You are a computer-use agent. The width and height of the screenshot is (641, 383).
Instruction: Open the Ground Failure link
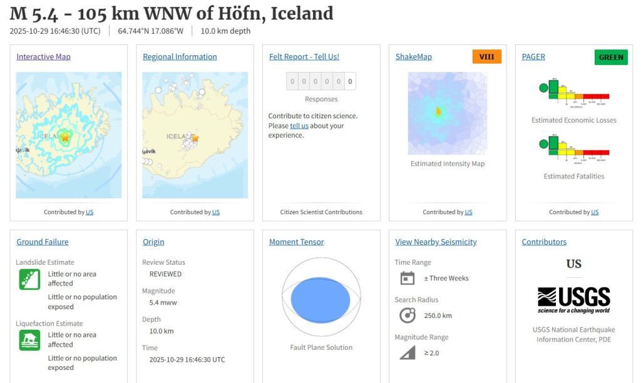tap(42, 242)
